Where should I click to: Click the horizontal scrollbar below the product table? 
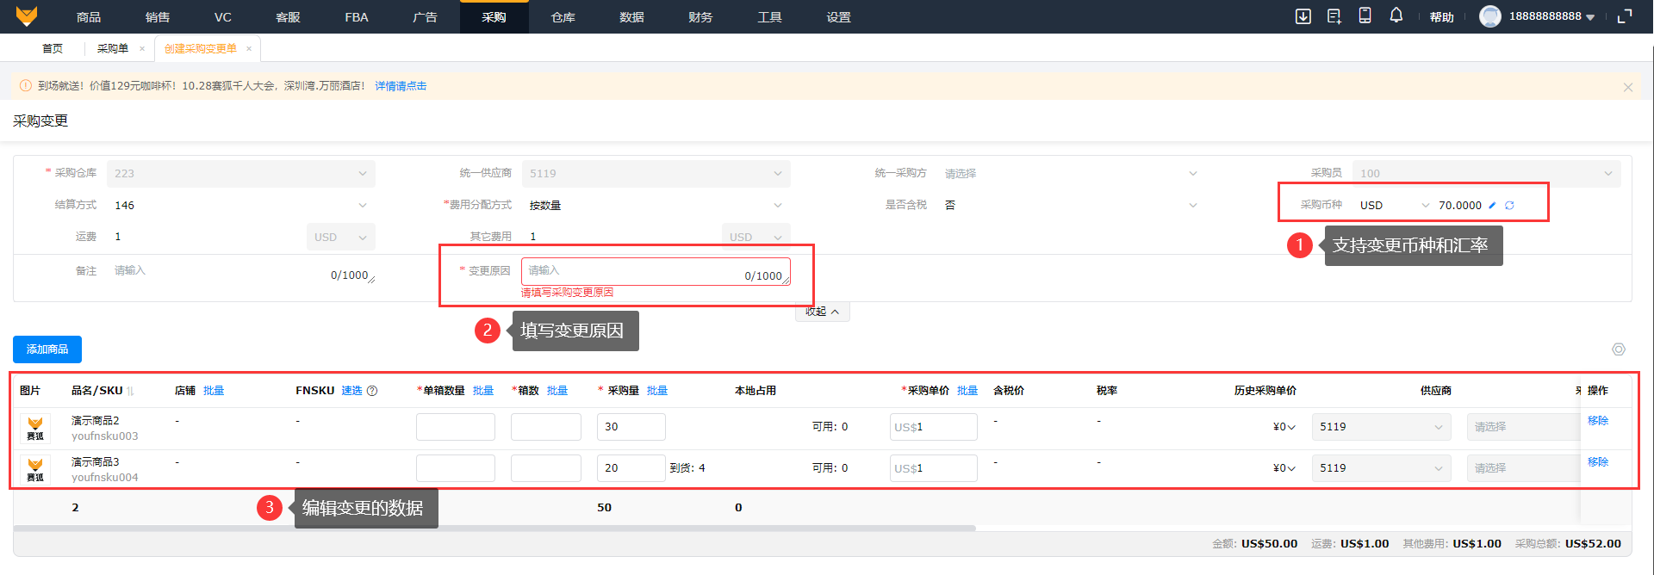pos(494,528)
